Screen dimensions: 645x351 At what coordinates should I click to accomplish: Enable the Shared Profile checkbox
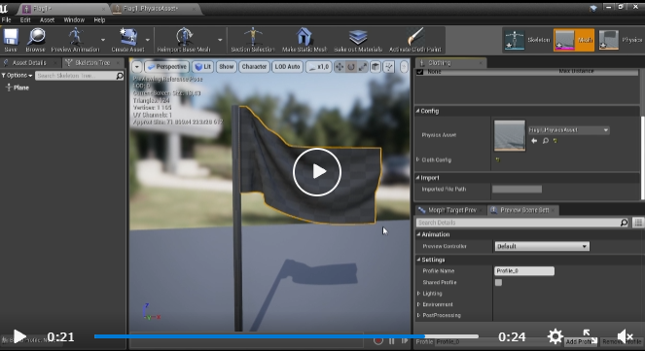pyautogui.click(x=498, y=282)
